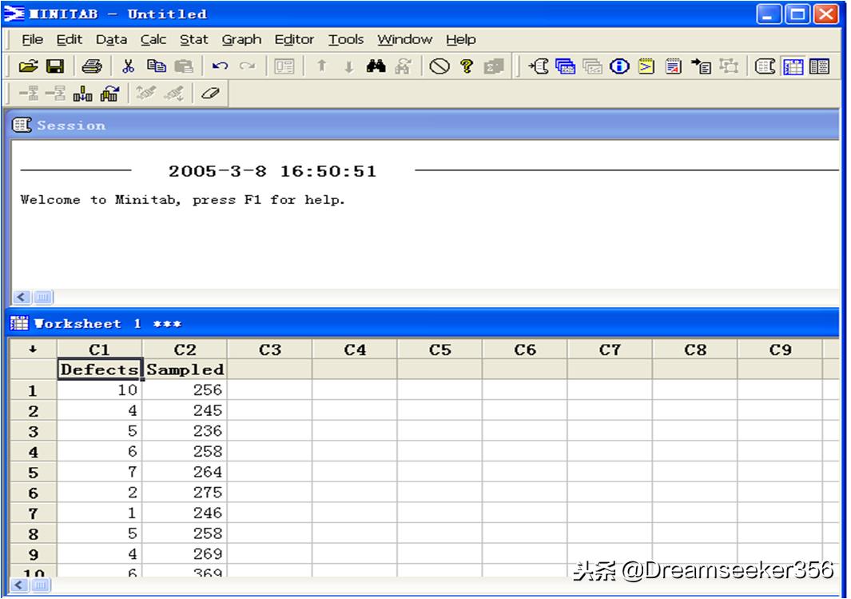The image size is (851, 599).
Task: Select the C9 column header
Action: [x=780, y=349]
